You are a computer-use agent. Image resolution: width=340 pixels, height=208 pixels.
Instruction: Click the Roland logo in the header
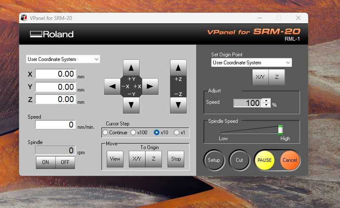click(52, 34)
